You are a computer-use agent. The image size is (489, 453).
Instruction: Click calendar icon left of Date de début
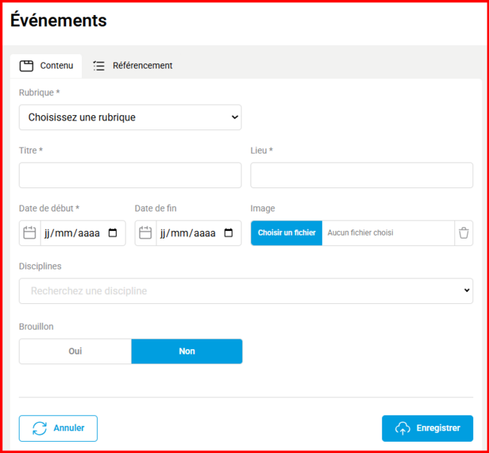[29, 233]
